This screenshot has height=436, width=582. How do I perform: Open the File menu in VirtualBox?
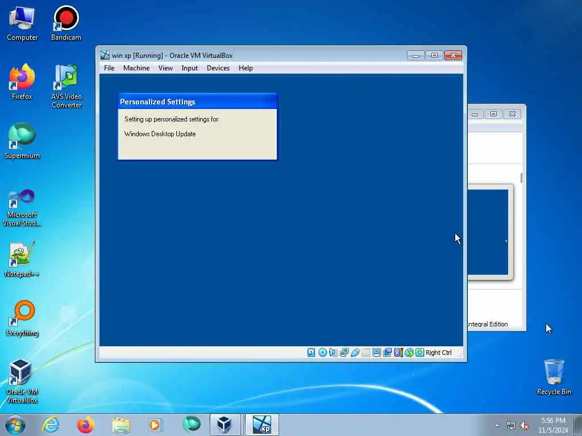[109, 68]
